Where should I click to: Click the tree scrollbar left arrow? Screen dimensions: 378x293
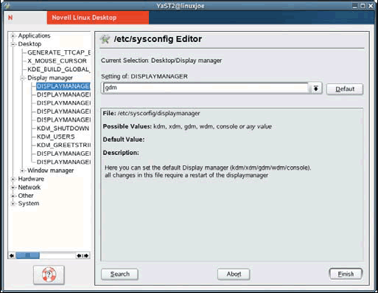(x=12, y=255)
